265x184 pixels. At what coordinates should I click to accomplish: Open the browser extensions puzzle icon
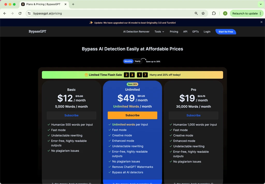tap(214, 13)
